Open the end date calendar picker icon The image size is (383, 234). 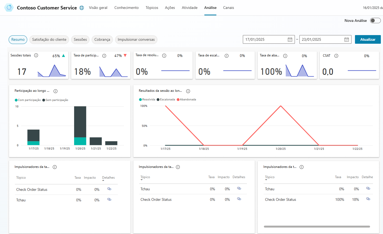tap(347, 39)
